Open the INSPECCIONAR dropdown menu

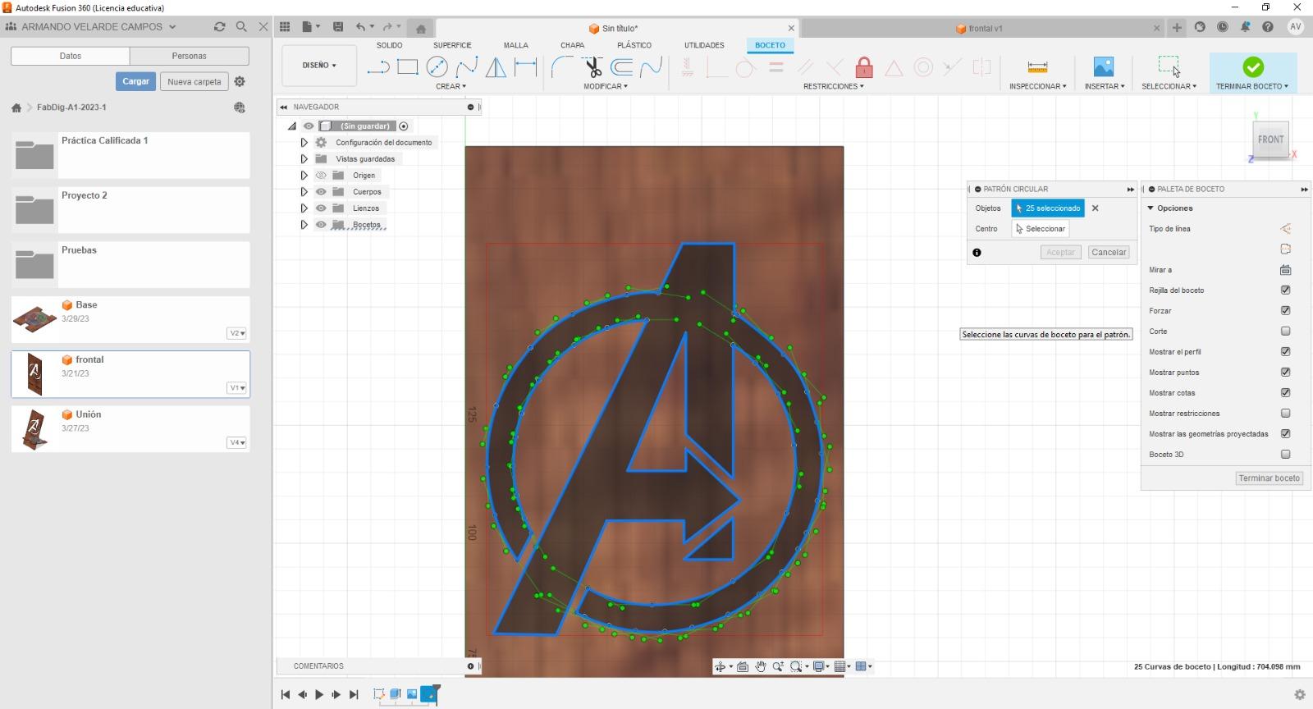coord(1037,86)
